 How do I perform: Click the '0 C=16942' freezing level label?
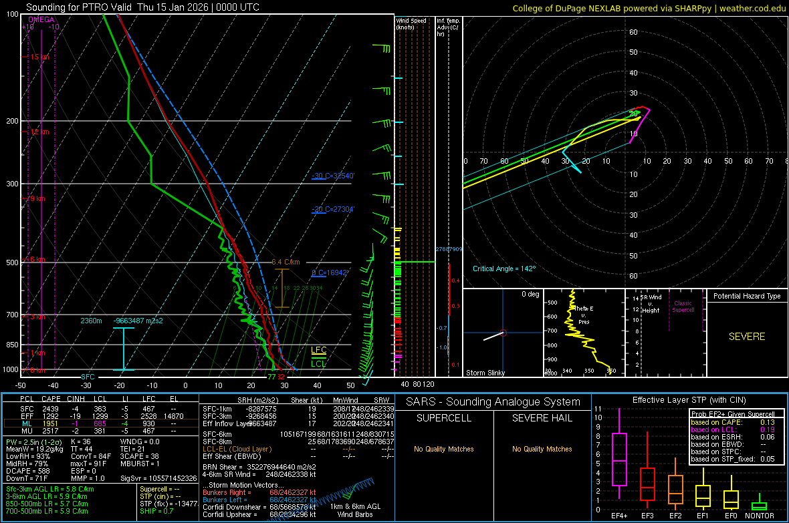(x=330, y=273)
